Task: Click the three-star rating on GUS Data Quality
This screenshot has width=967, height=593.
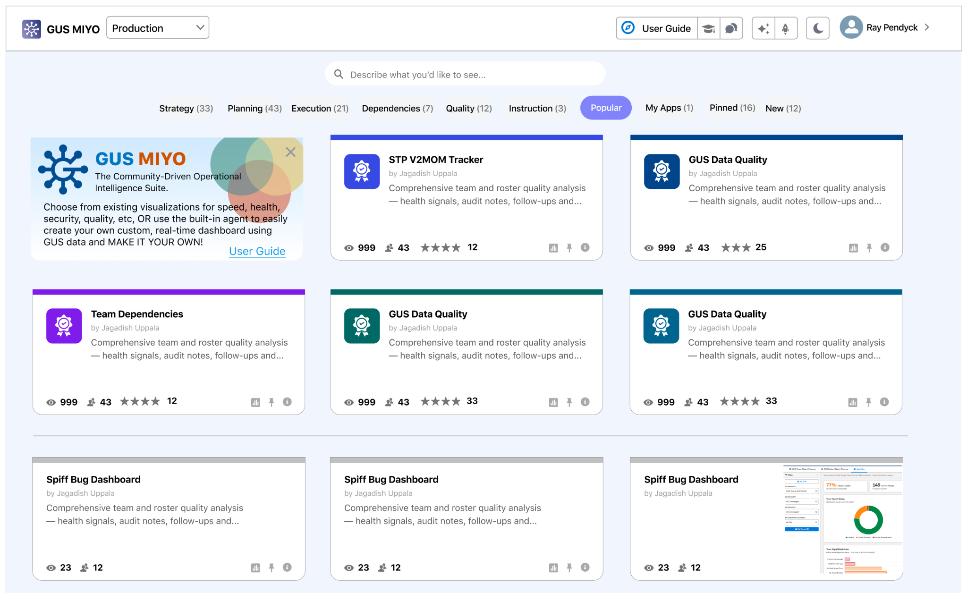Action: [736, 247]
